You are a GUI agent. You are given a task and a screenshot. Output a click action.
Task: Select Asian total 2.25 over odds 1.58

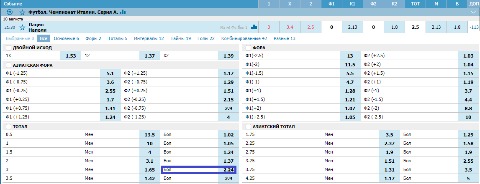pos(468,144)
